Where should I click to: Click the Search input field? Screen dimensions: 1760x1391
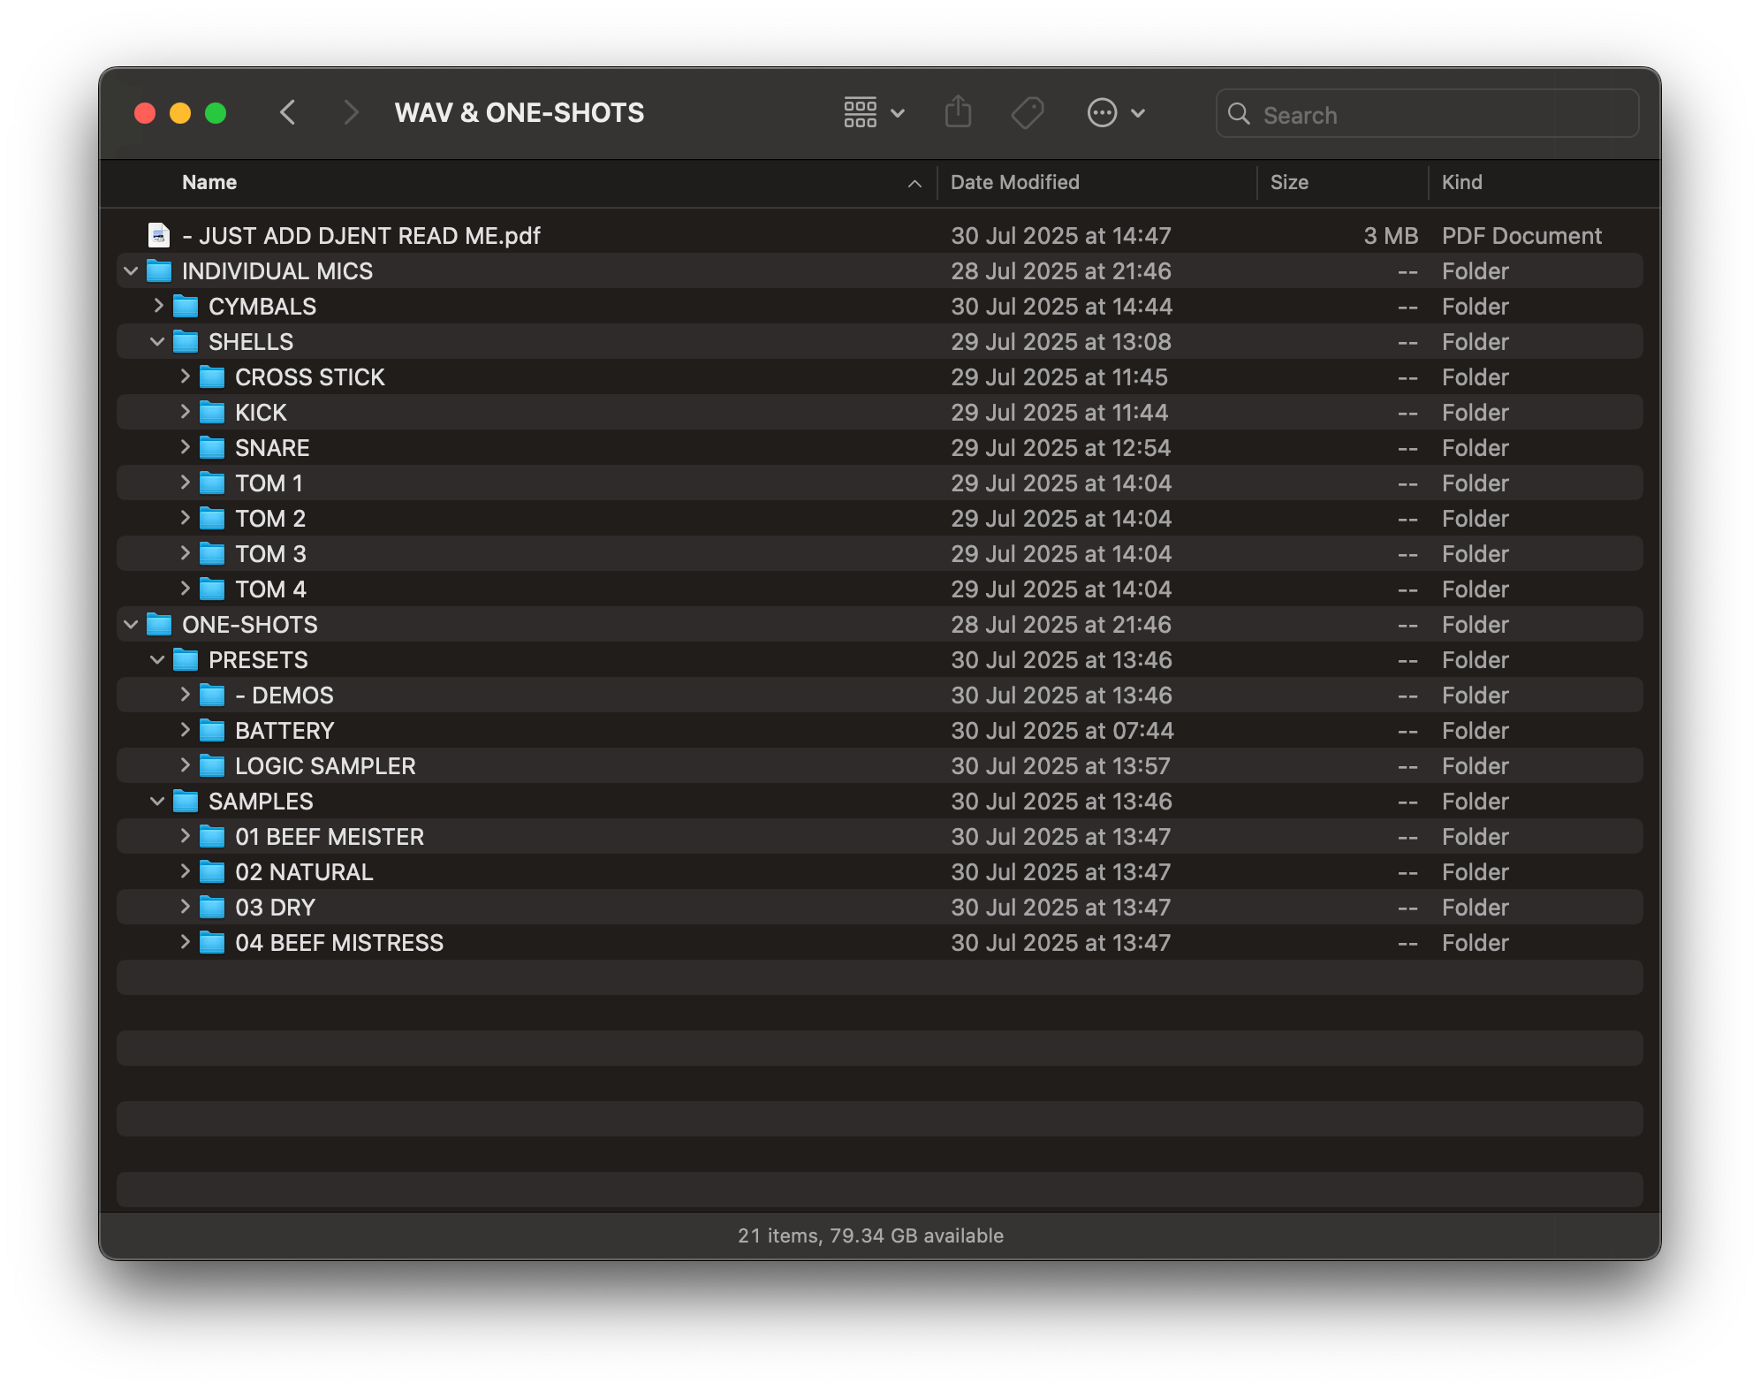coord(1427,114)
